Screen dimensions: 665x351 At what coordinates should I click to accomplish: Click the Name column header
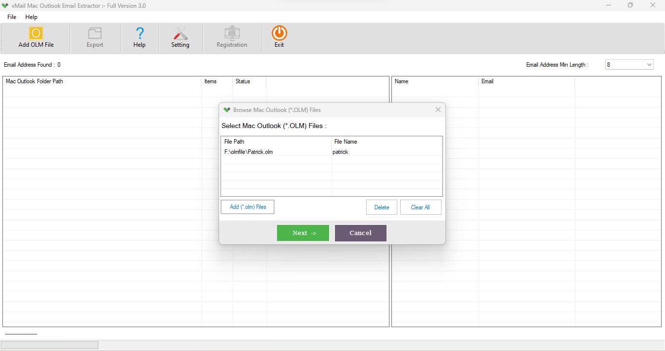click(x=435, y=81)
